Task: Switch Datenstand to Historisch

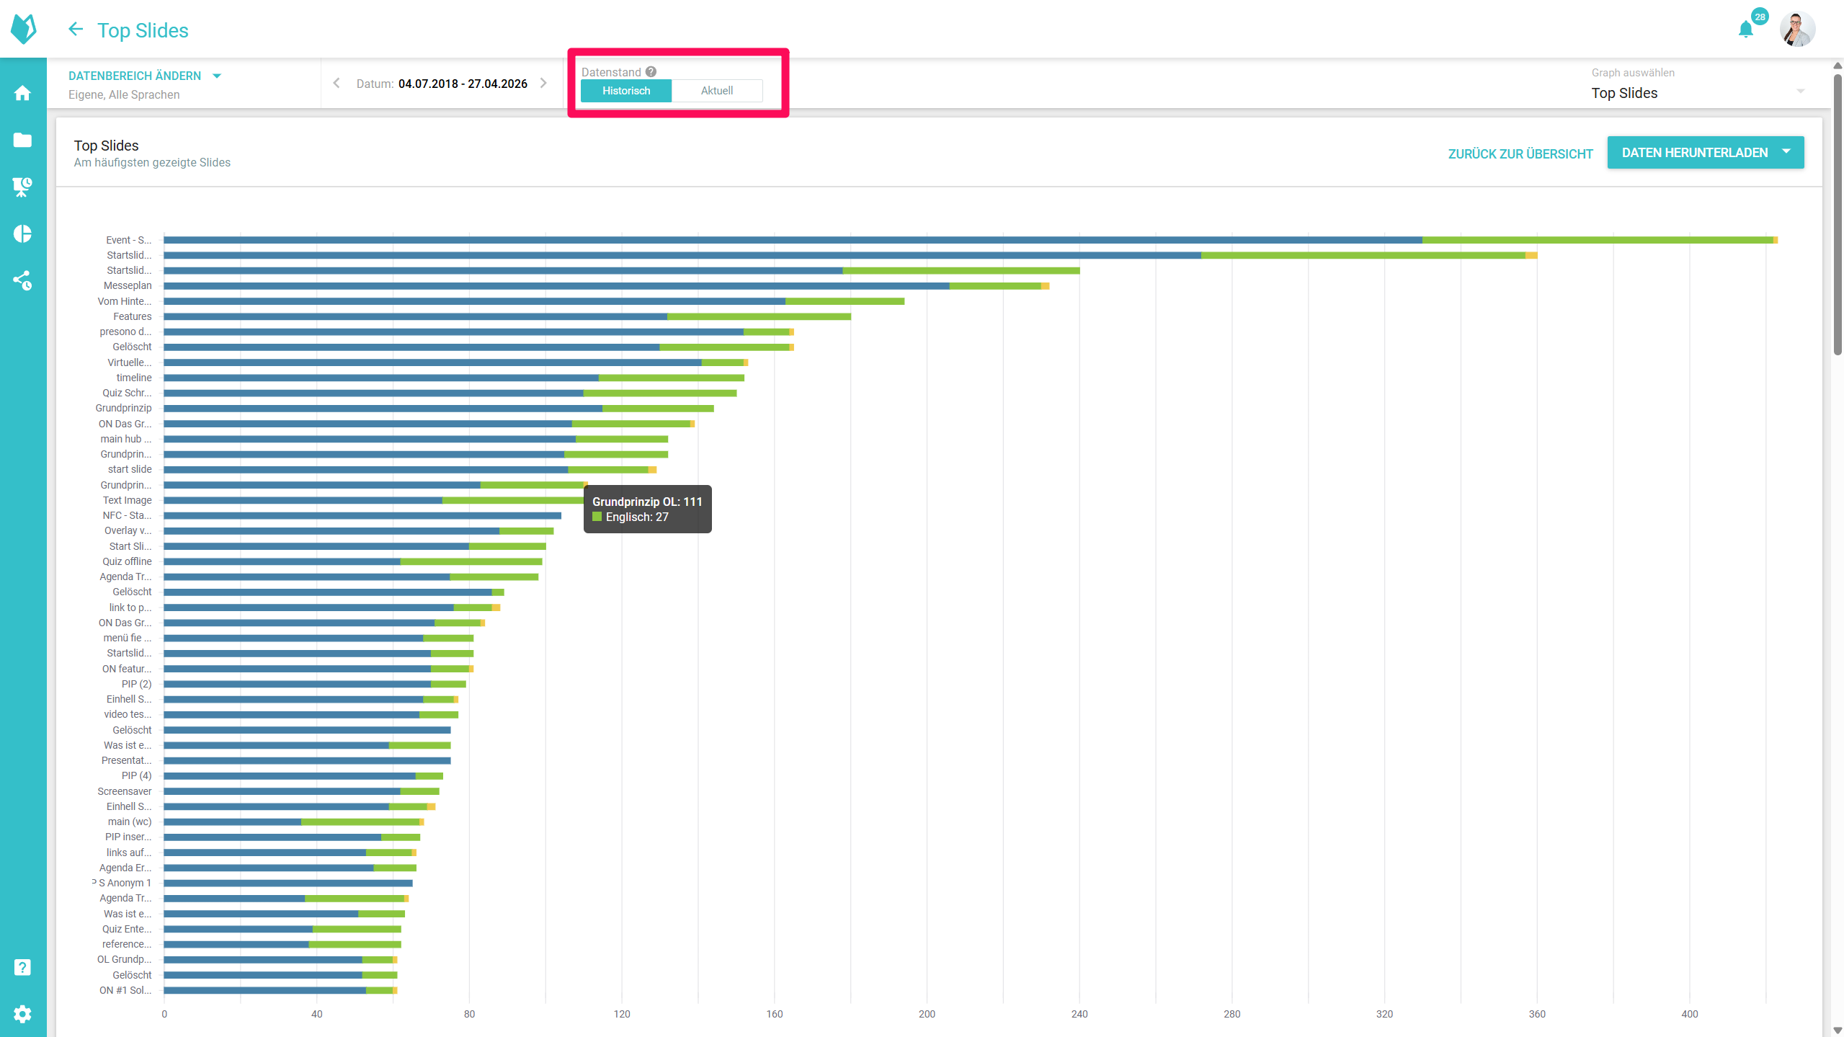Action: coord(625,91)
